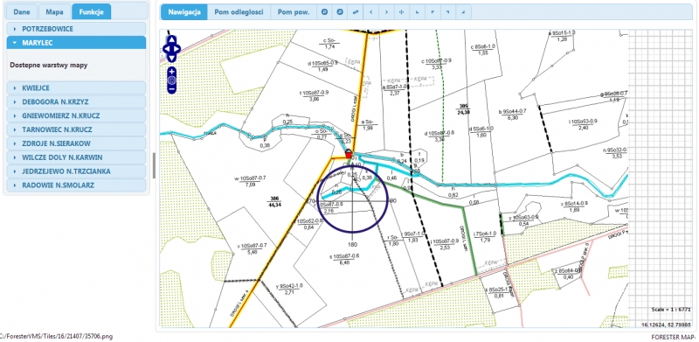
Task: Zoom in using map plus button
Action: [171, 72]
